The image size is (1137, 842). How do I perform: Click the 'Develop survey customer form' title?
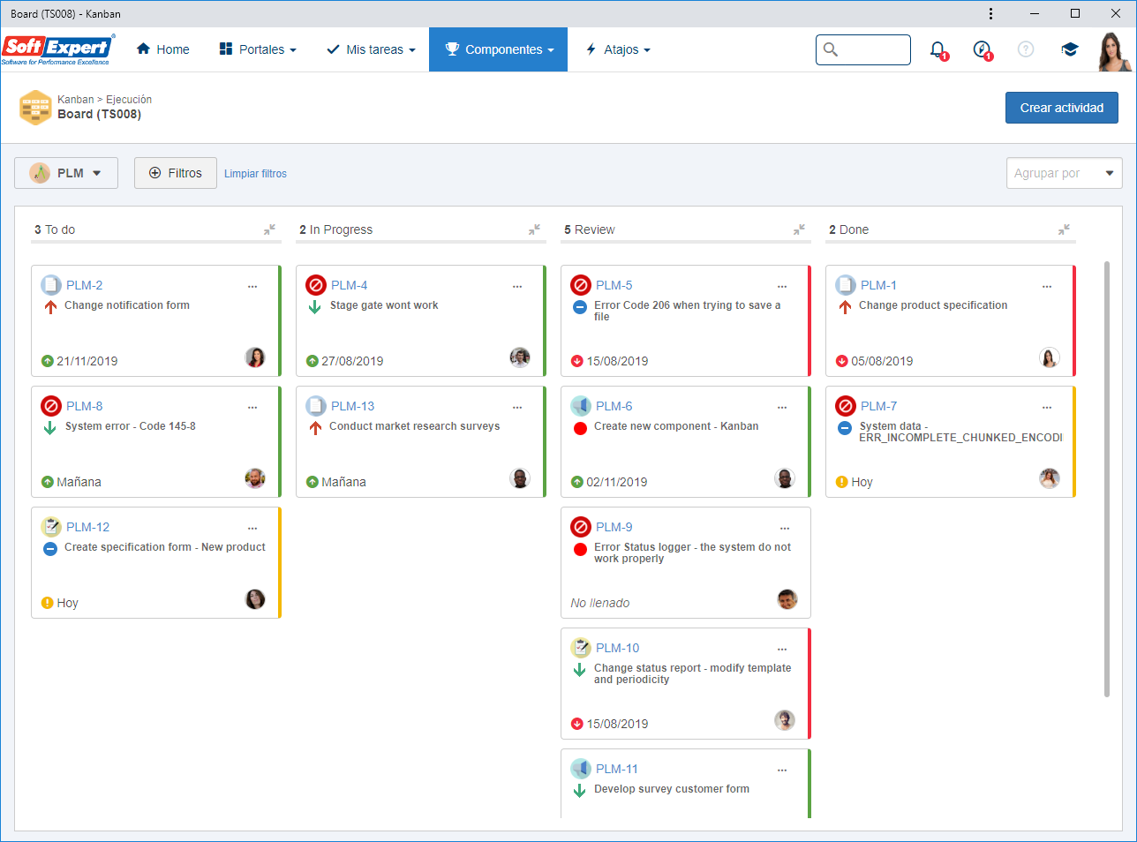point(672,789)
